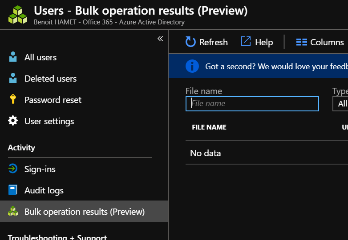The image size is (348, 240).
Task: Open User settings gear icon
Action: (13, 121)
